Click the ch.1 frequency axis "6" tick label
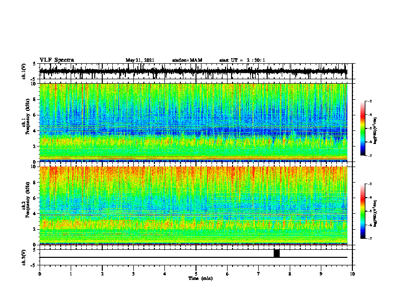Viewport: 397px width, 307px height. (35, 115)
